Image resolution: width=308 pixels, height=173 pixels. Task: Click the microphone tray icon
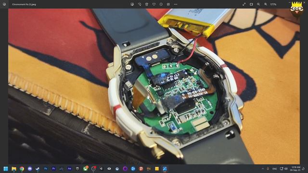268,169
